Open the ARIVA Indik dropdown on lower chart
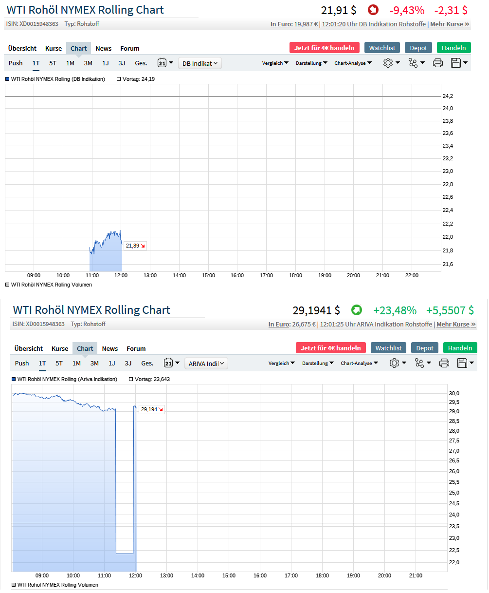Viewport: 489px width, 593px height. [206, 363]
